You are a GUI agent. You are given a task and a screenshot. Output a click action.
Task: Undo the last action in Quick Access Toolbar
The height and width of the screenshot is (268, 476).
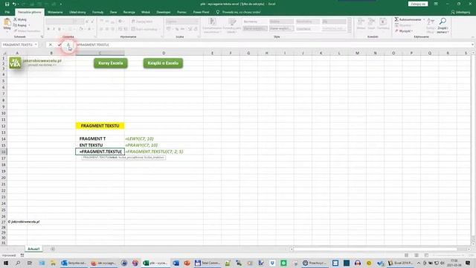14,4
